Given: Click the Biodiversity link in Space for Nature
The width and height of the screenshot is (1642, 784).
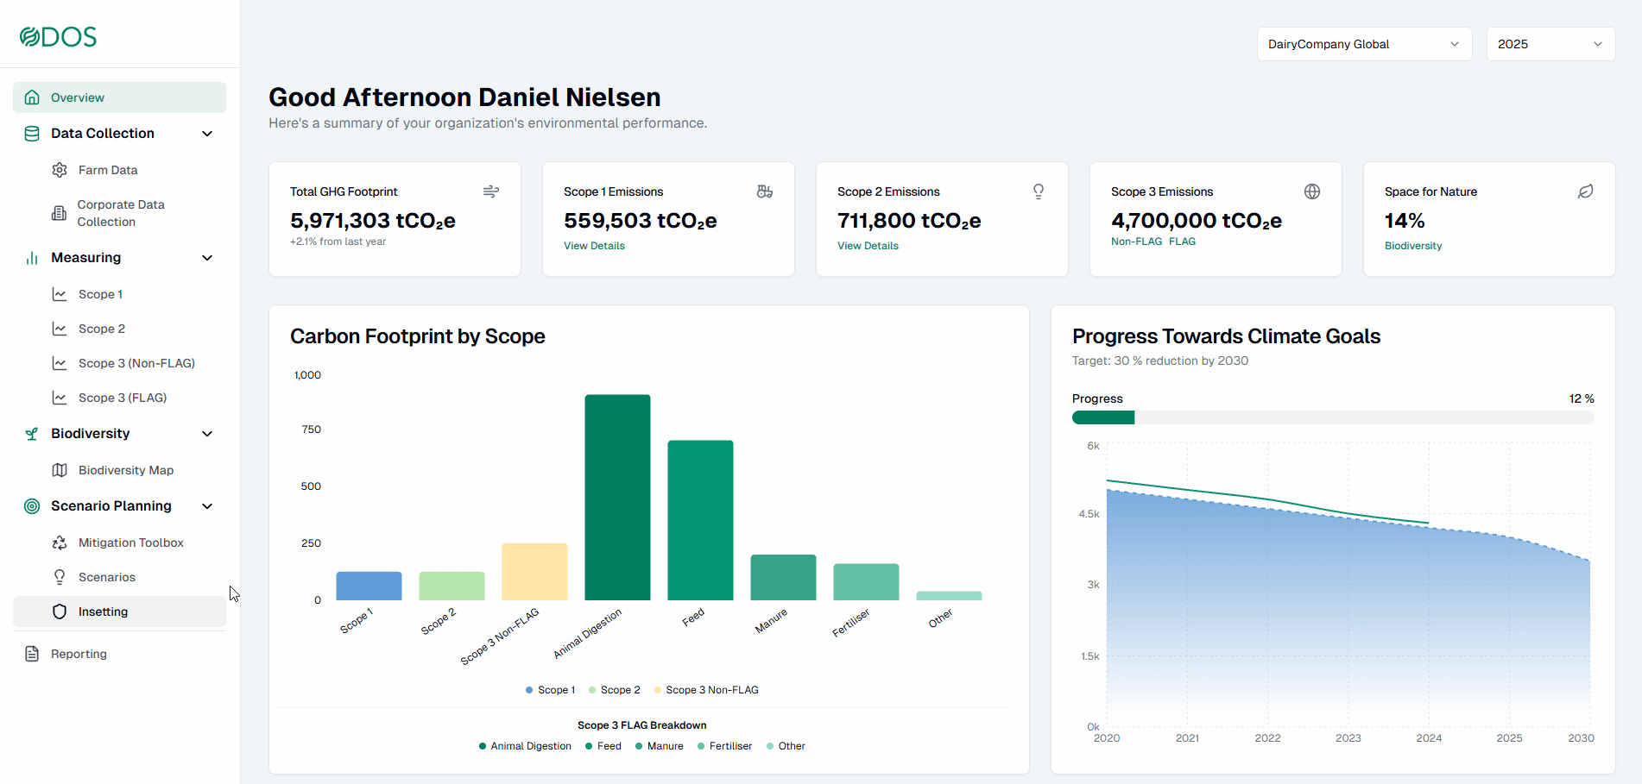Looking at the screenshot, I should tap(1413, 246).
